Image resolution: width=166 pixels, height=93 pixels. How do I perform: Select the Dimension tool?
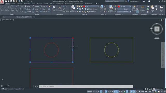(x=59, y=8)
